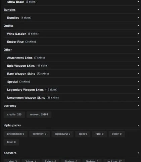Collapse the Bundles section arrow

[x=138, y=10]
